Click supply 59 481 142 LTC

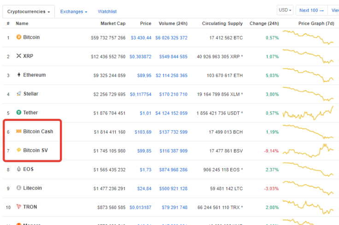tap(226, 189)
